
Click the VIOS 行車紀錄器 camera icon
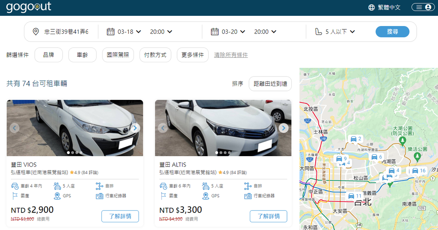[99, 196]
